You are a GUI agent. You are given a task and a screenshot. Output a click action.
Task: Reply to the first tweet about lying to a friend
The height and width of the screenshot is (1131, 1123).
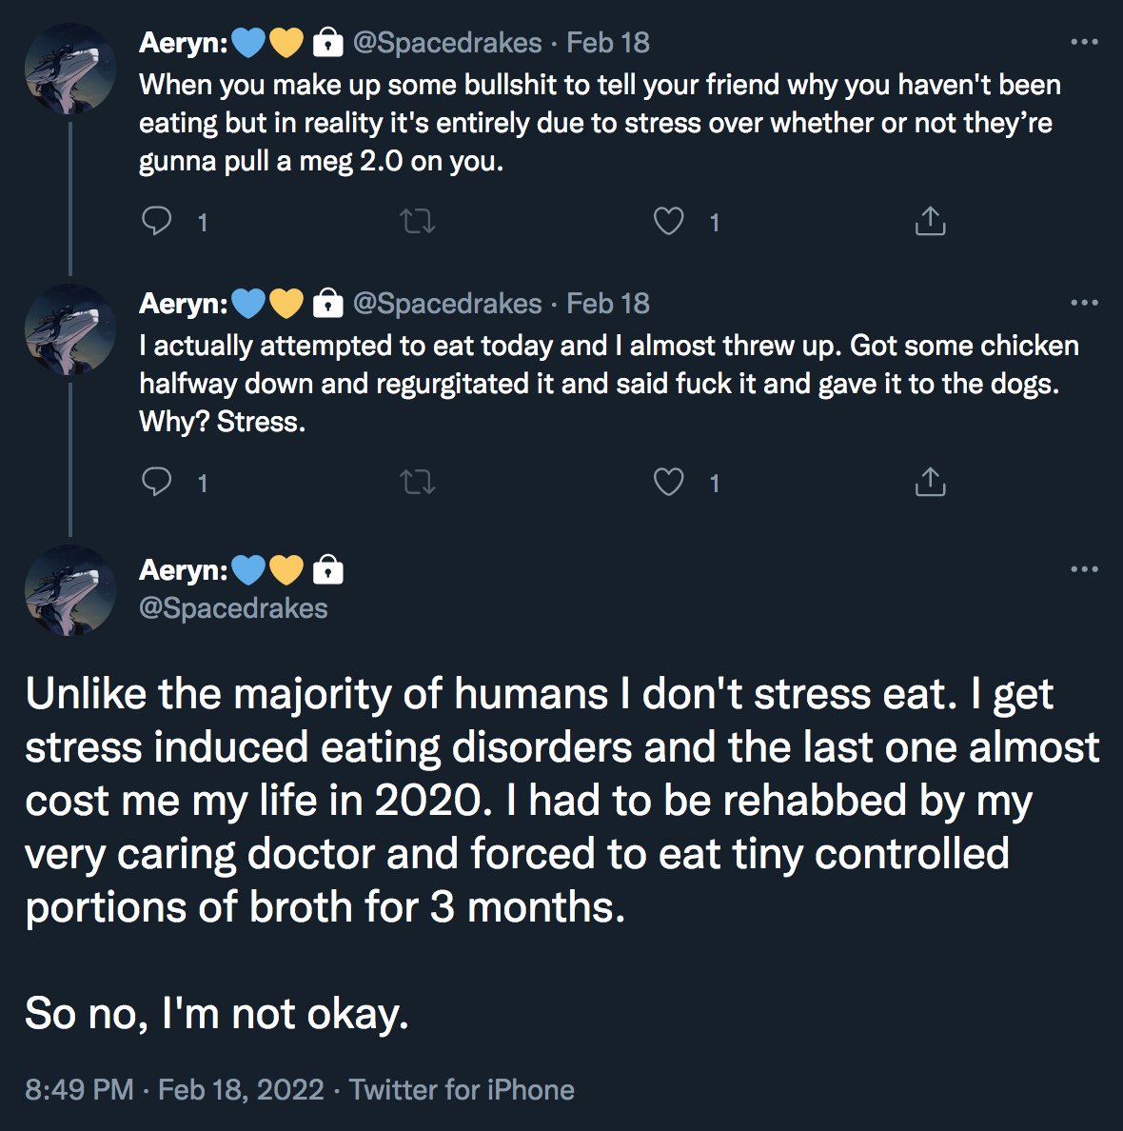coord(156,221)
